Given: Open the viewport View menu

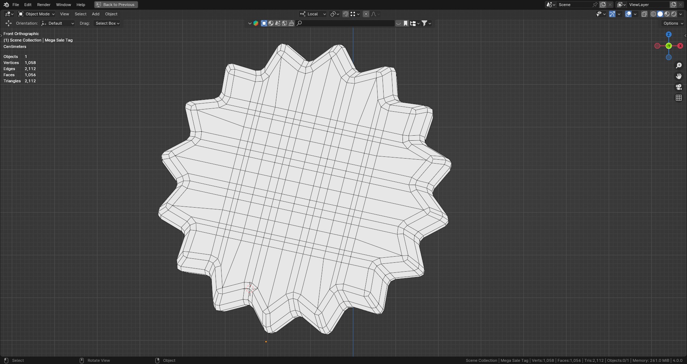Looking at the screenshot, I should coord(64,14).
